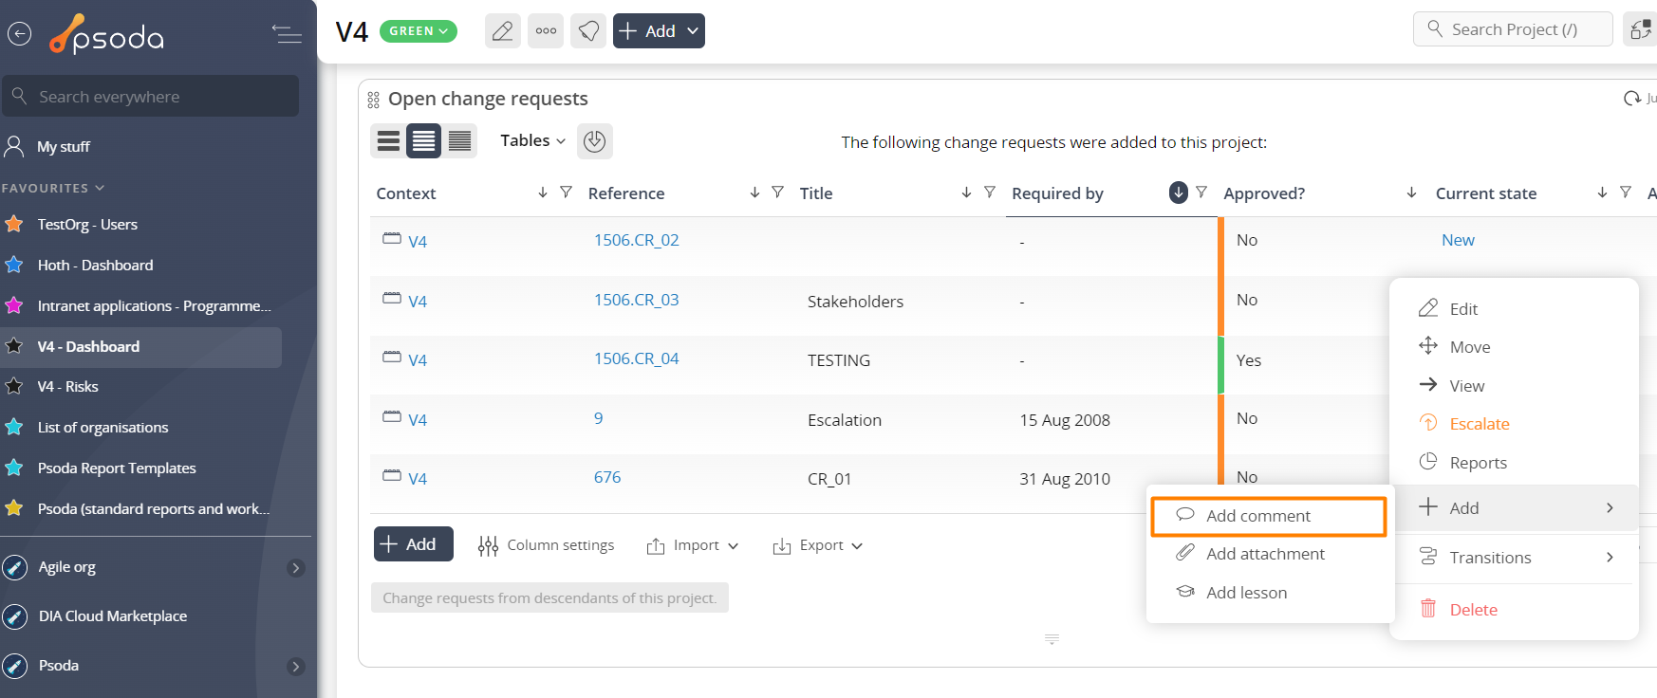Filter the Required by column

coord(1201,193)
